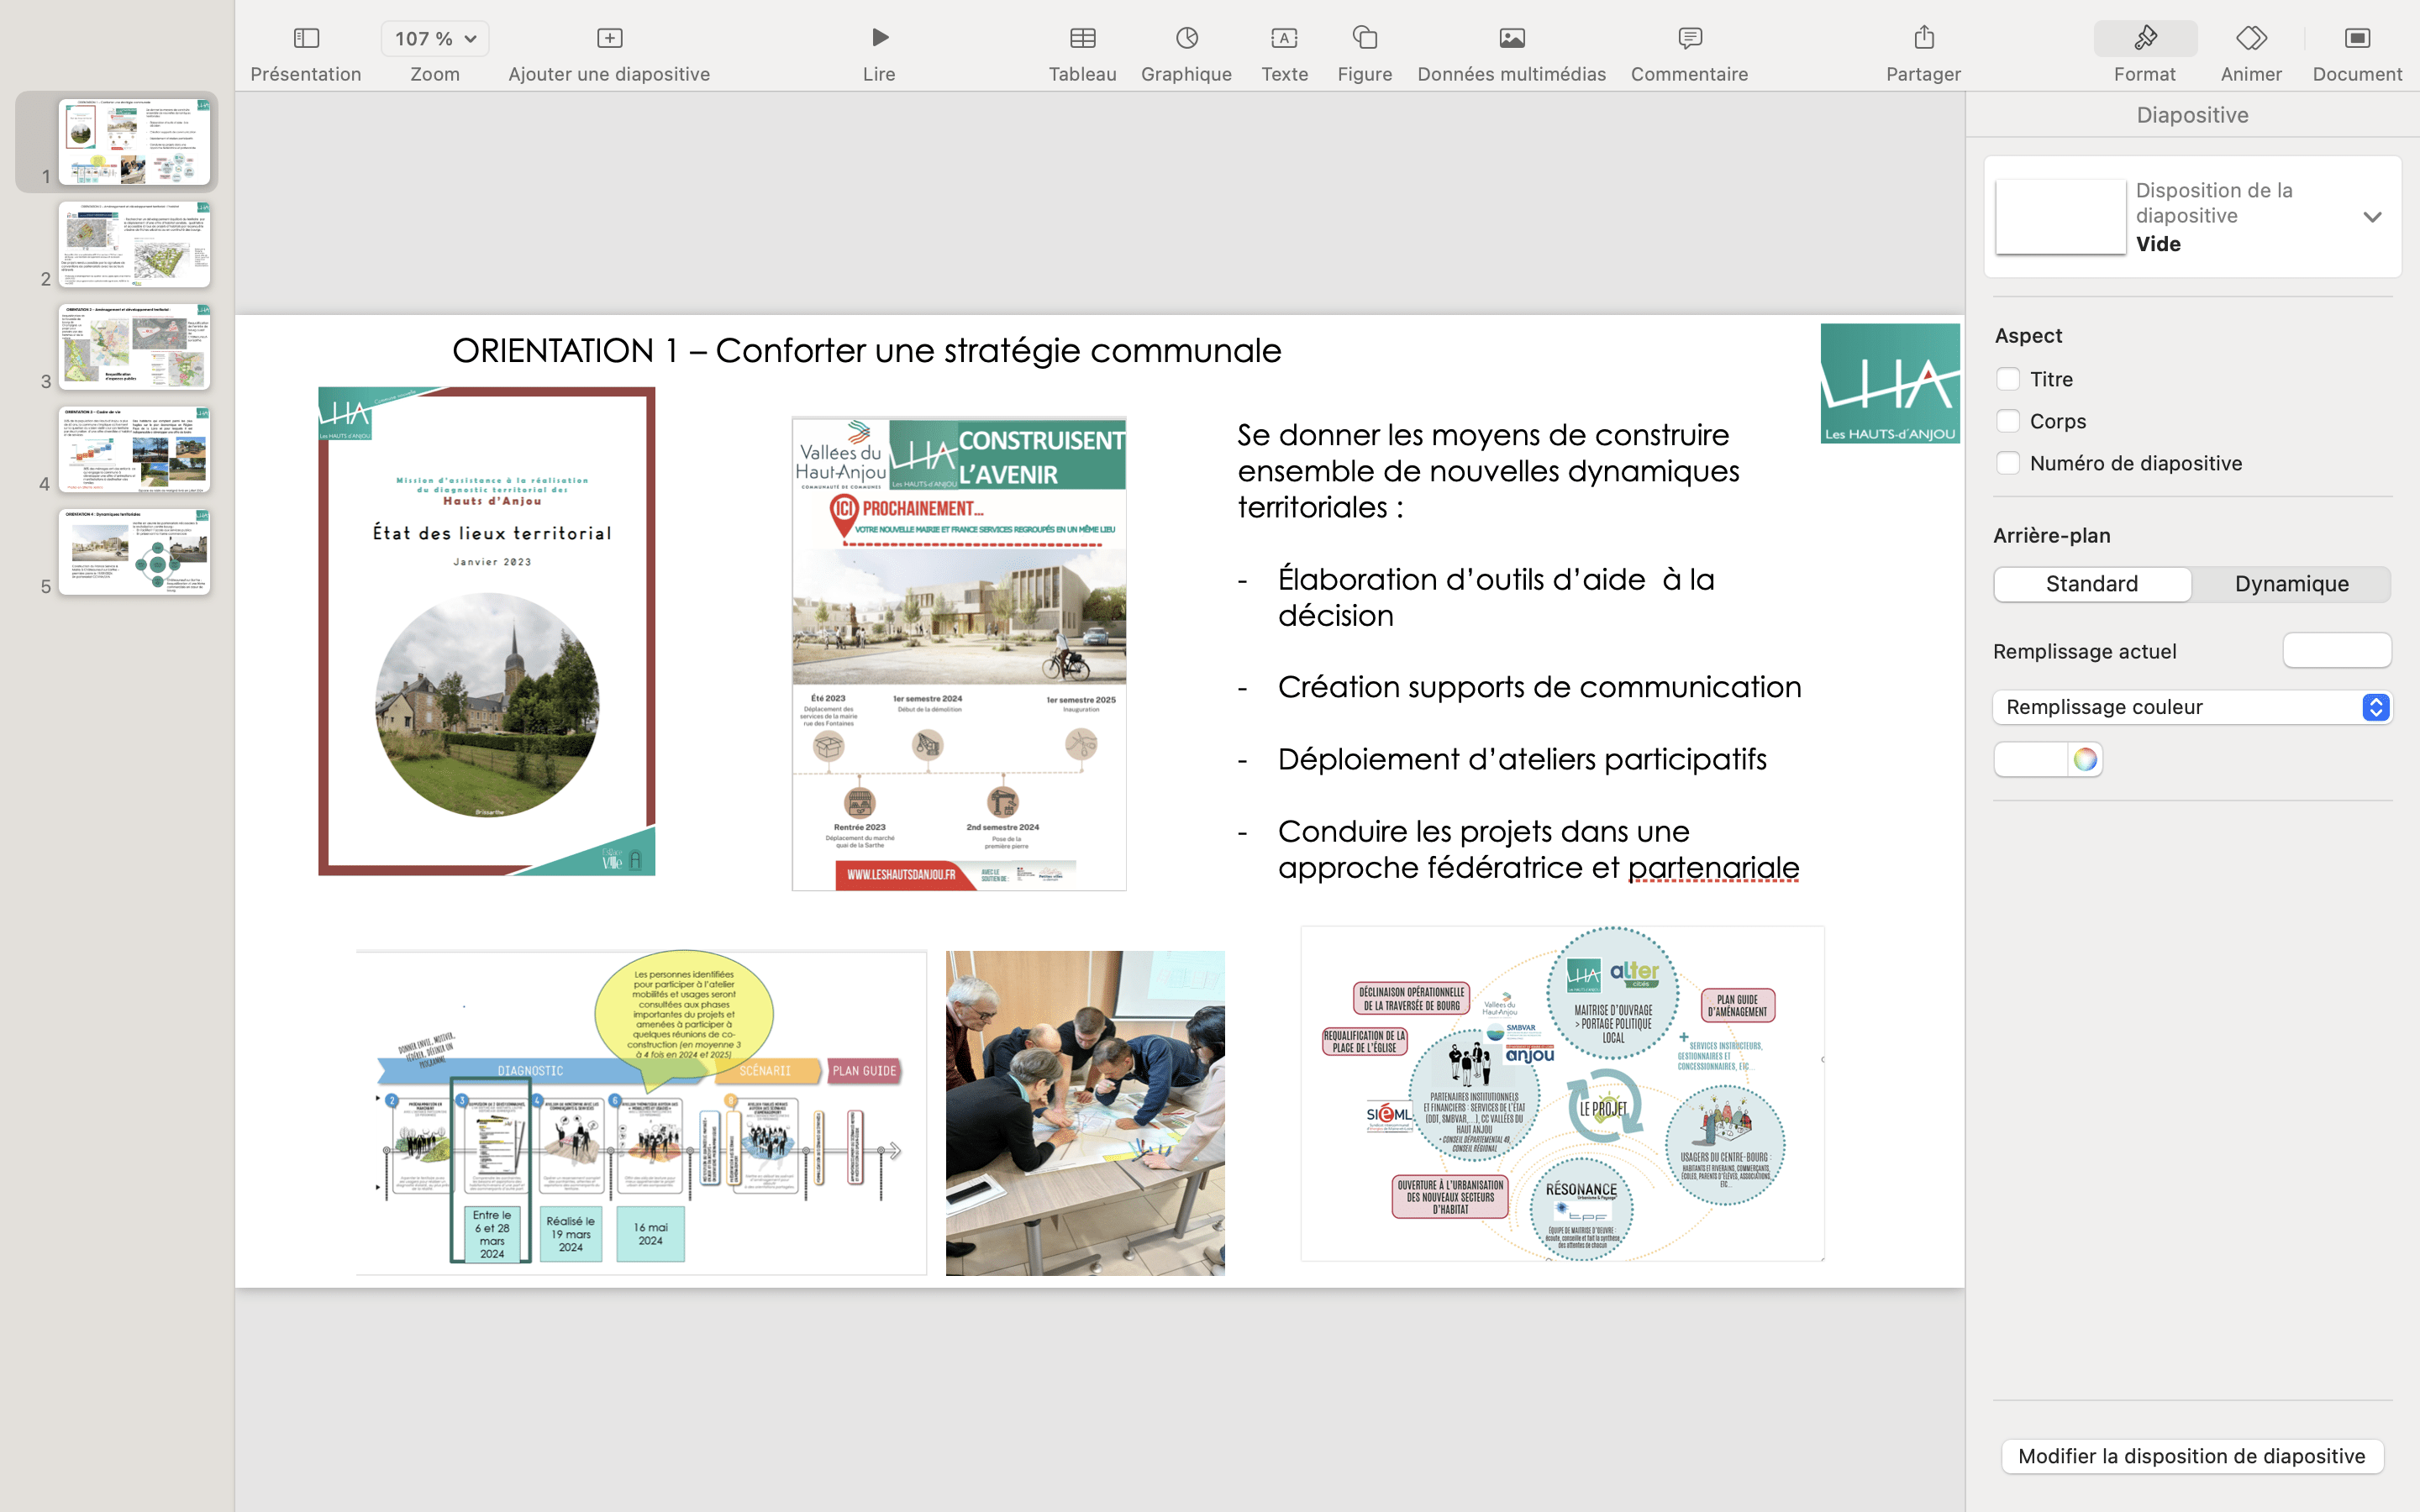Expand Disposition de la diapositive chooser

point(2371,217)
